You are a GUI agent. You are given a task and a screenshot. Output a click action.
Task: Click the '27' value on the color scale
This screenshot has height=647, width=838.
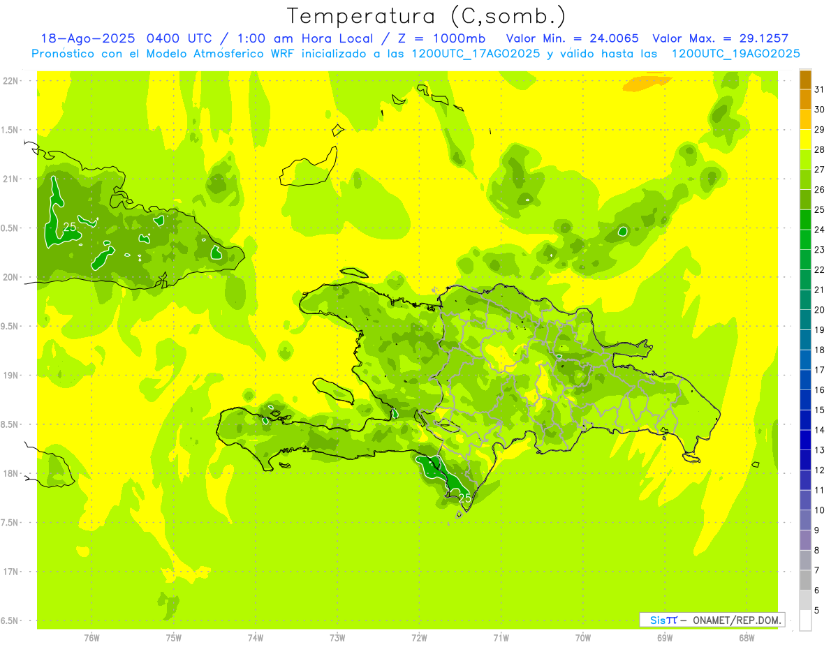(x=819, y=170)
